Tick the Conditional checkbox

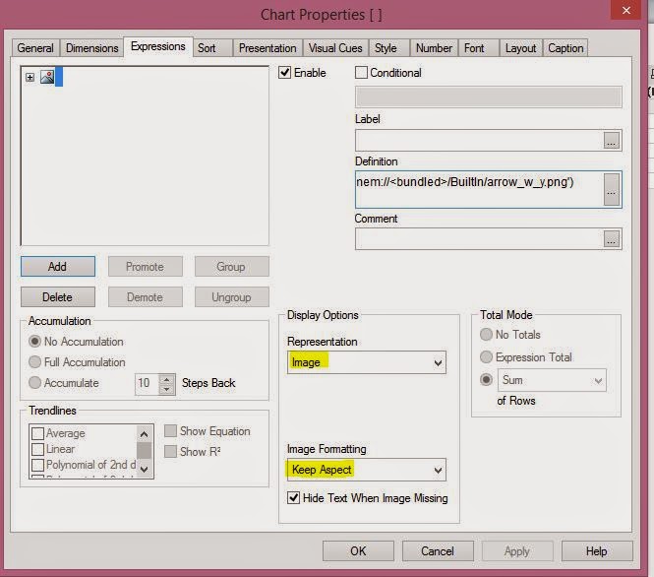click(x=361, y=73)
